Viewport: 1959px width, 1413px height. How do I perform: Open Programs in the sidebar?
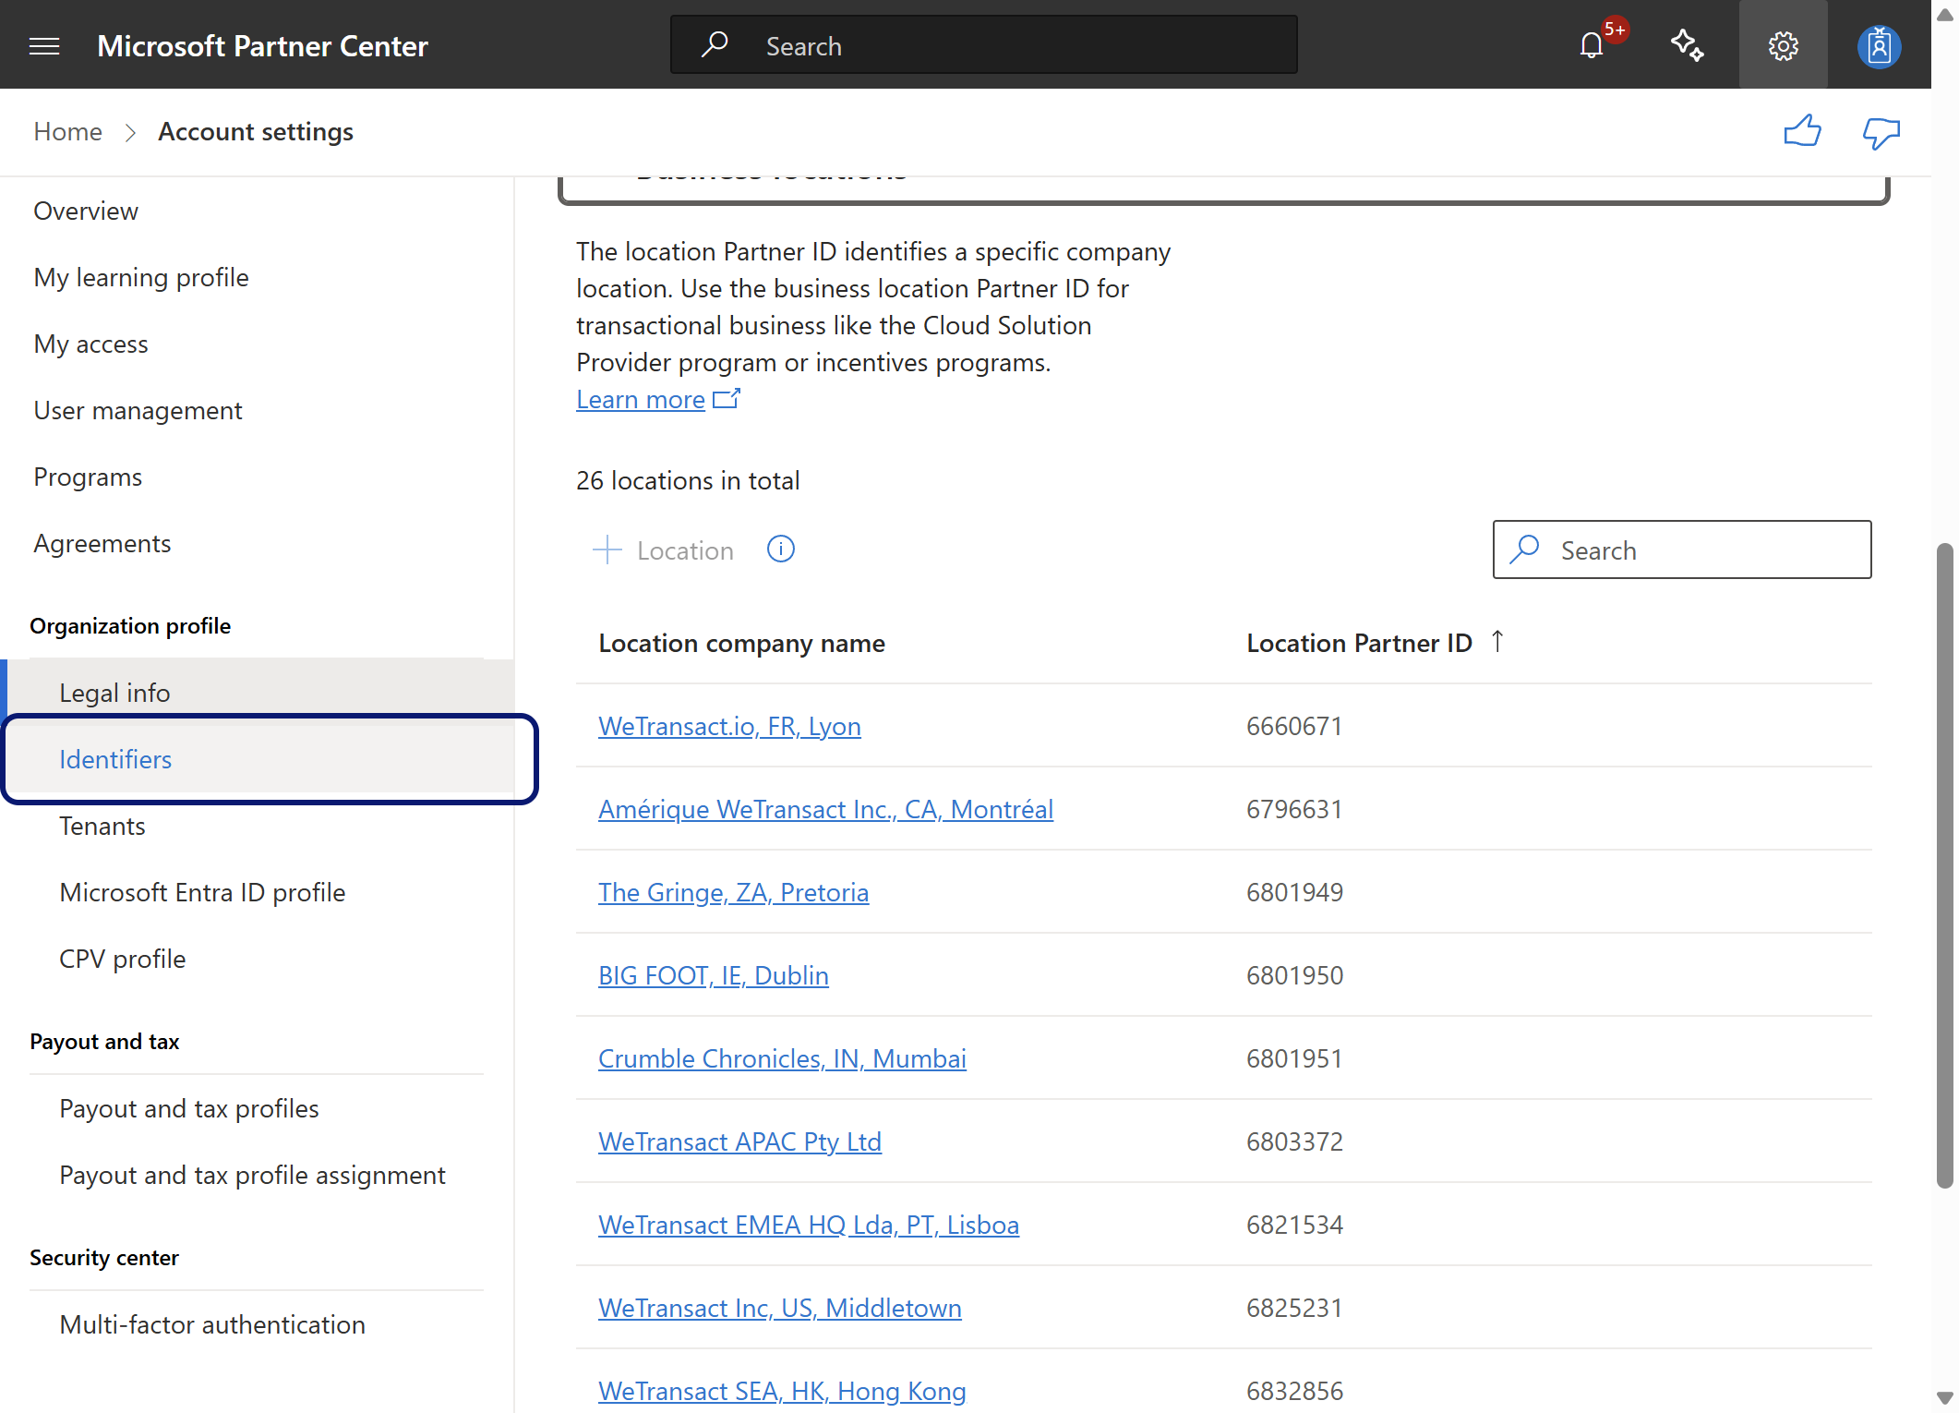click(88, 477)
